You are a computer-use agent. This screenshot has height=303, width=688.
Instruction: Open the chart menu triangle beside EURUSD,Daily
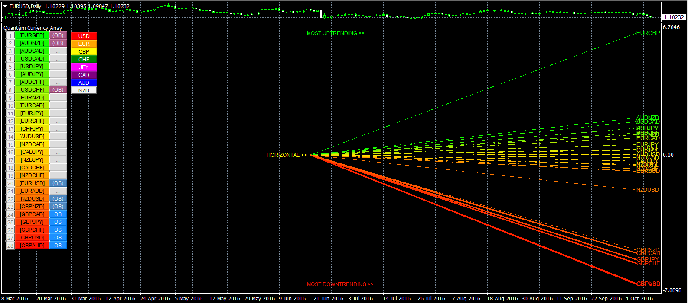5,6
